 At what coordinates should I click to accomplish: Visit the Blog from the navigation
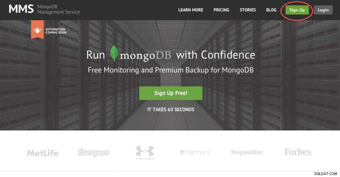271,10
